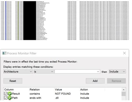Click green check icon beside Result filter
The height and width of the screenshot is (102, 132).
coord(10,94)
